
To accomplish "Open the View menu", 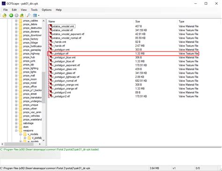I will [24, 10].
